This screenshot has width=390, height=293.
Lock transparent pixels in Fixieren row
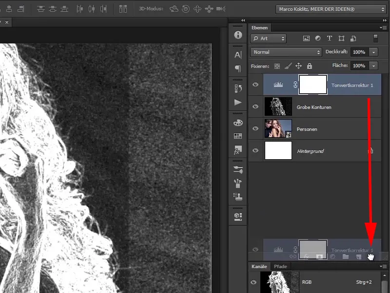[277, 66]
